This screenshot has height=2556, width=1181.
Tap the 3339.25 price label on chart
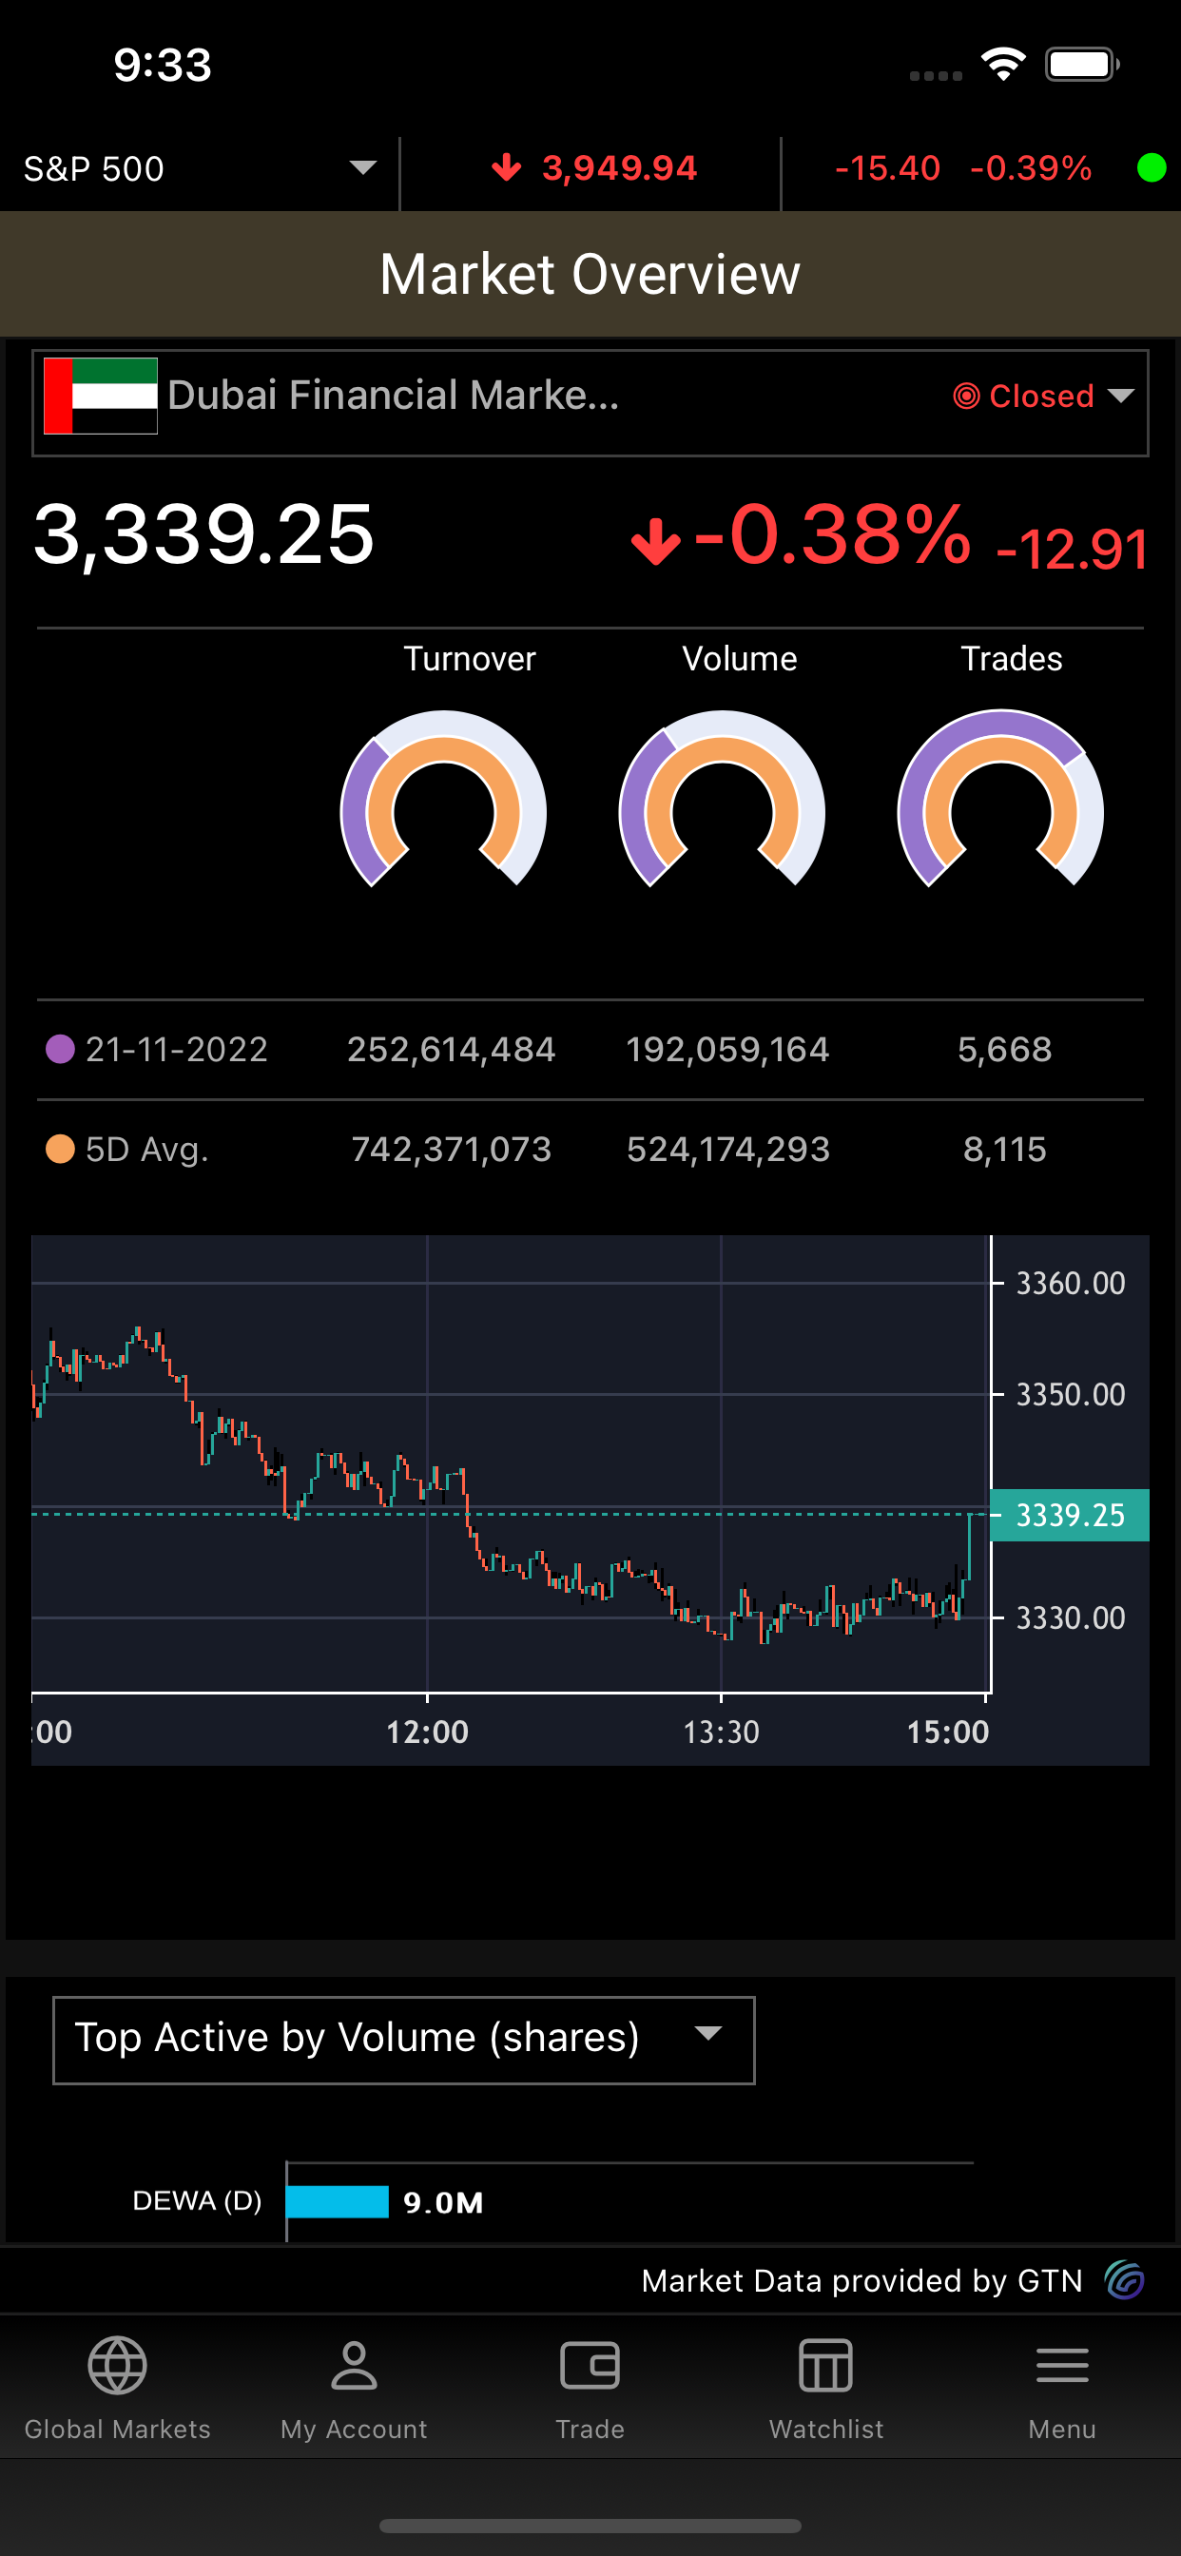click(x=1070, y=1515)
